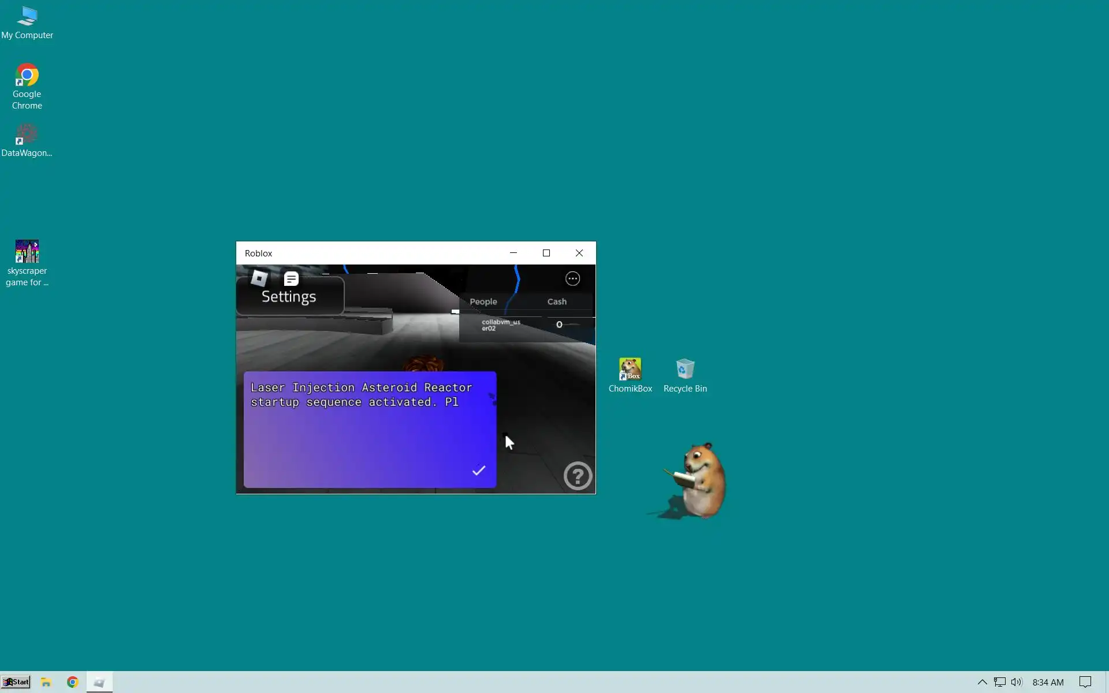
Task: Confirm the dialog with the checkmark icon
Action: click(x=479, y=471)
